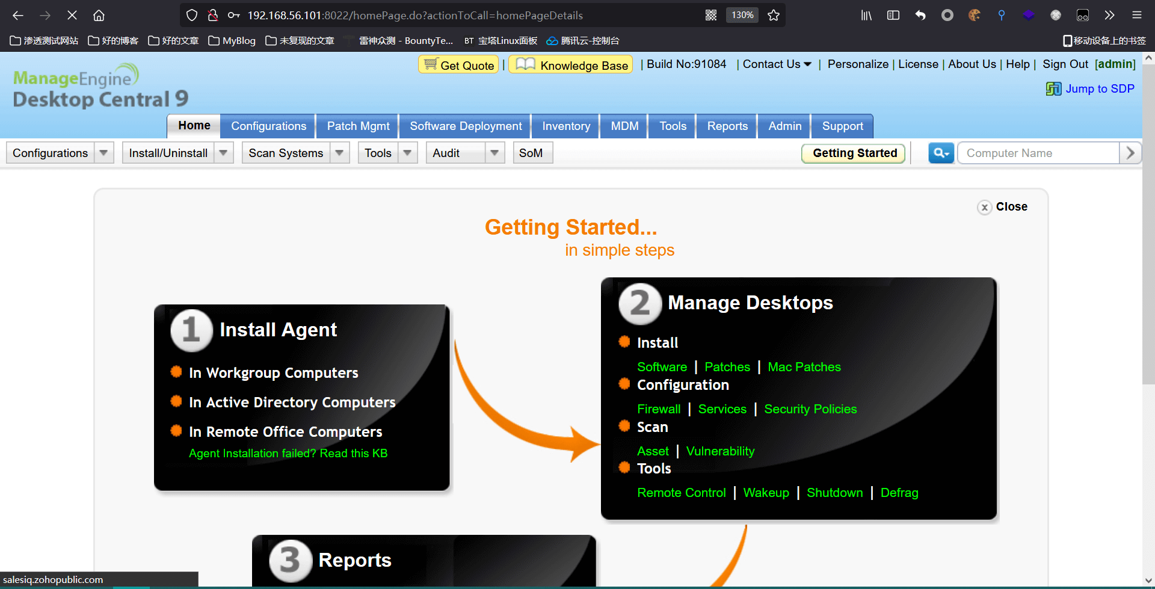1155x589 pixels.
Task: Expand the Install/Uninstall dropdown arrow
Action: click(x=224, y=153)
